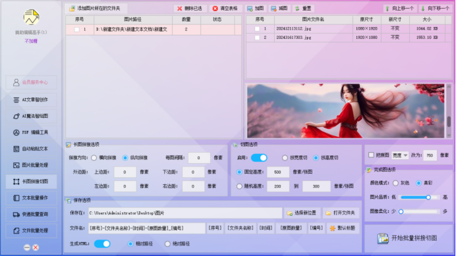456x256 pixels.
Task: Toggle the 启用 cutting switch
Action: 259,158
